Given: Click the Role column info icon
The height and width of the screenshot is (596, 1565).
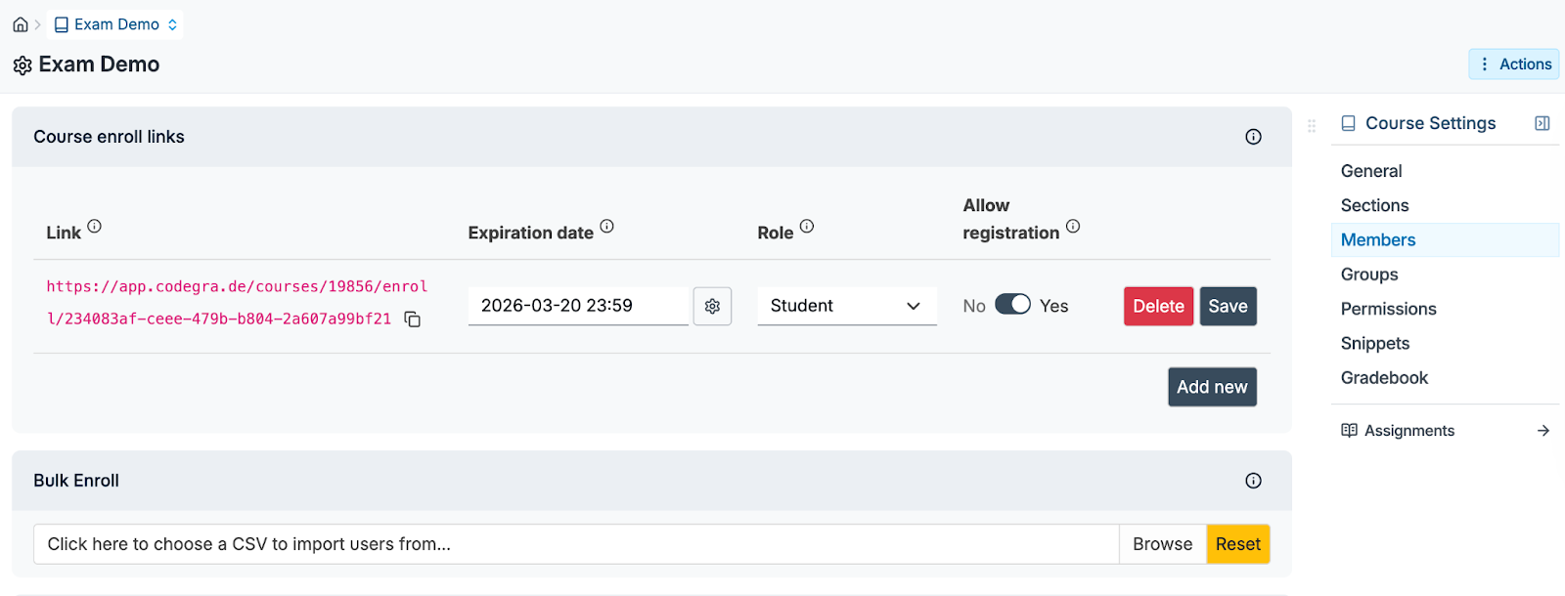Looking at the screenshot, I should coord(807,227).
